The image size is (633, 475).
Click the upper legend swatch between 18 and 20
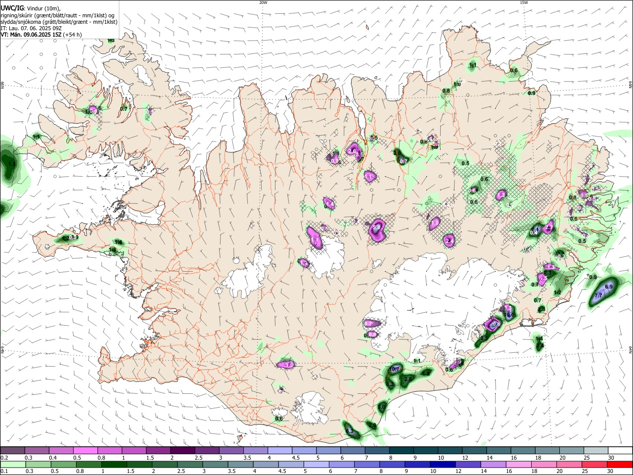coord(547,450)
